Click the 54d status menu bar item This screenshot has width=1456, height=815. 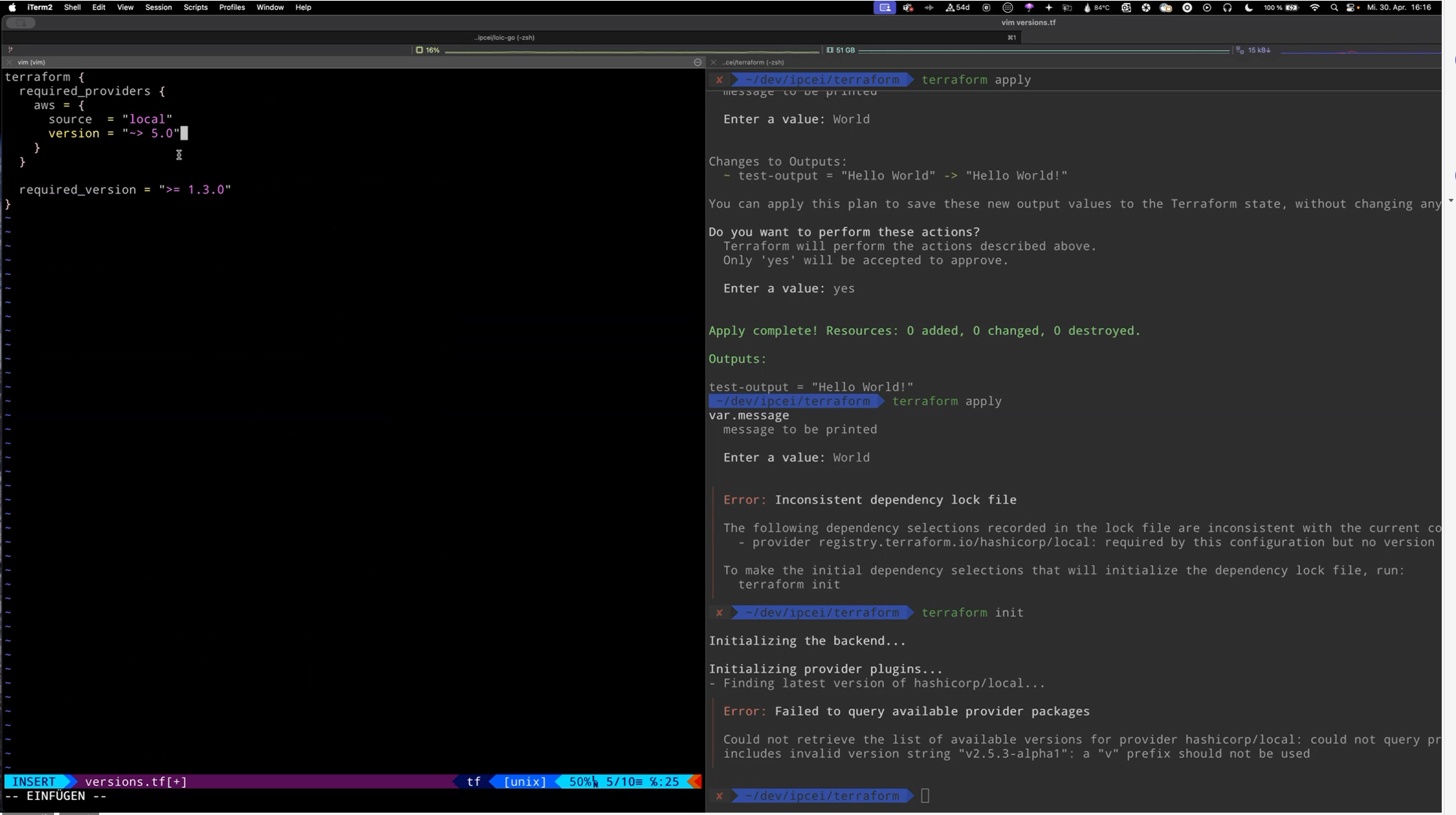coord(957,8)
